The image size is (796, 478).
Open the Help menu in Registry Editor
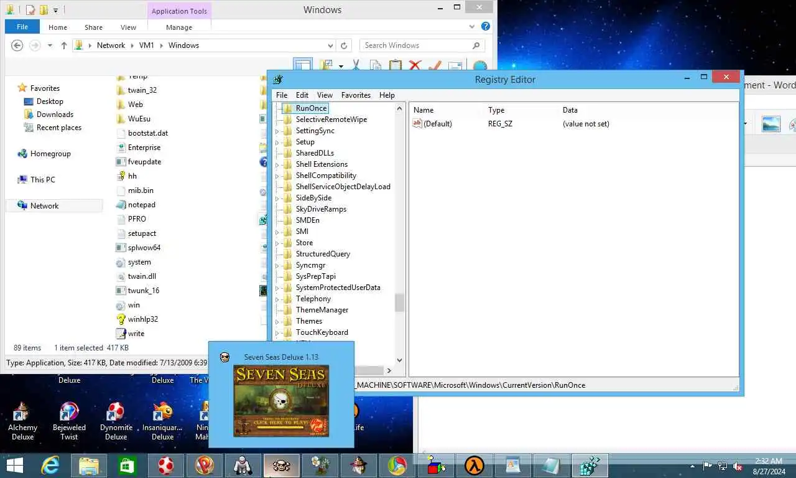point(387,95)
